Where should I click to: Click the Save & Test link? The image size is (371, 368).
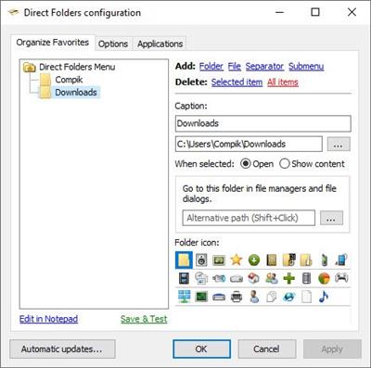pyautogui.click(x=144, y=319)
